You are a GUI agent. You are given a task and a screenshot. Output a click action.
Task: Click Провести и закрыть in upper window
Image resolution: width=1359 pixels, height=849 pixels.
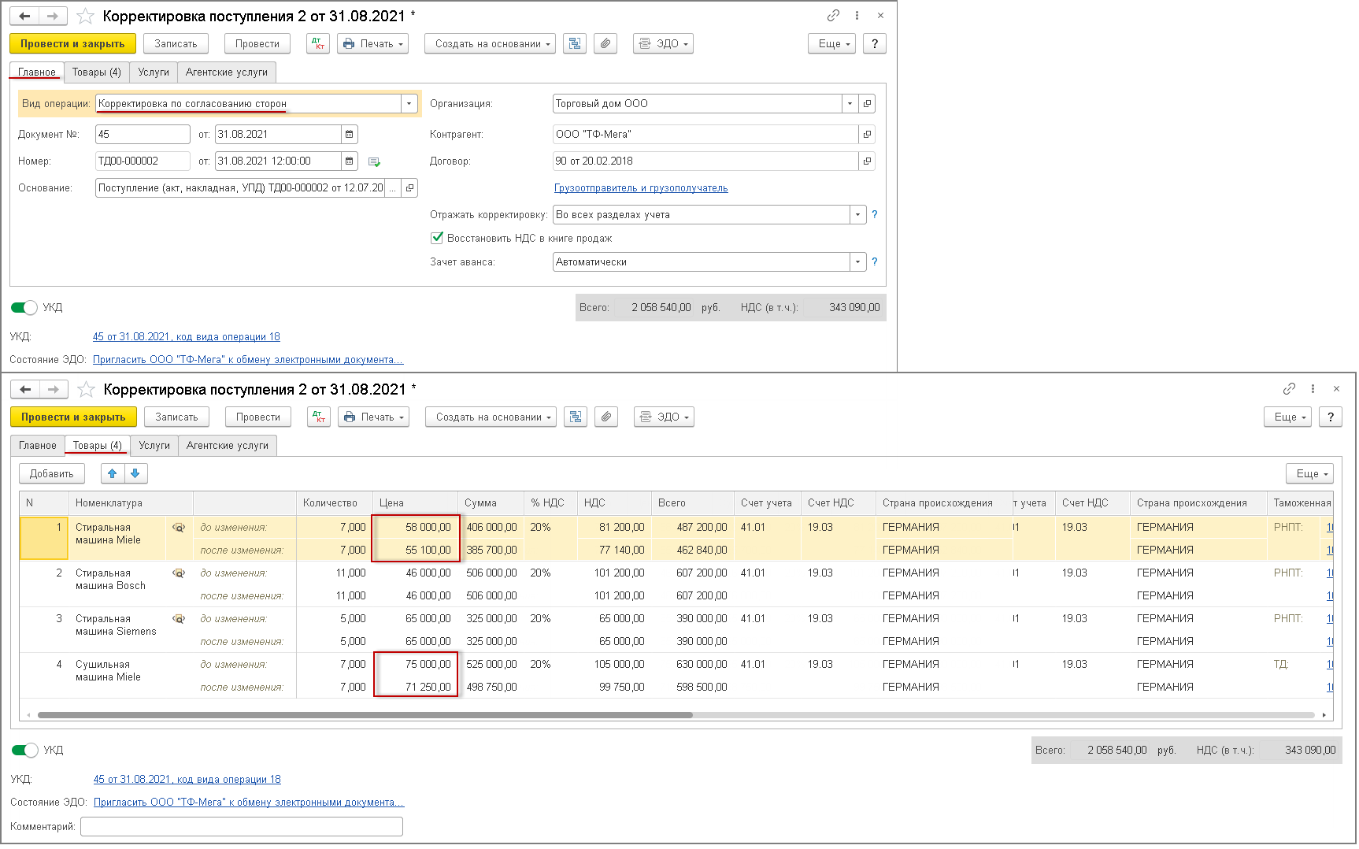(x=72, y=43)
